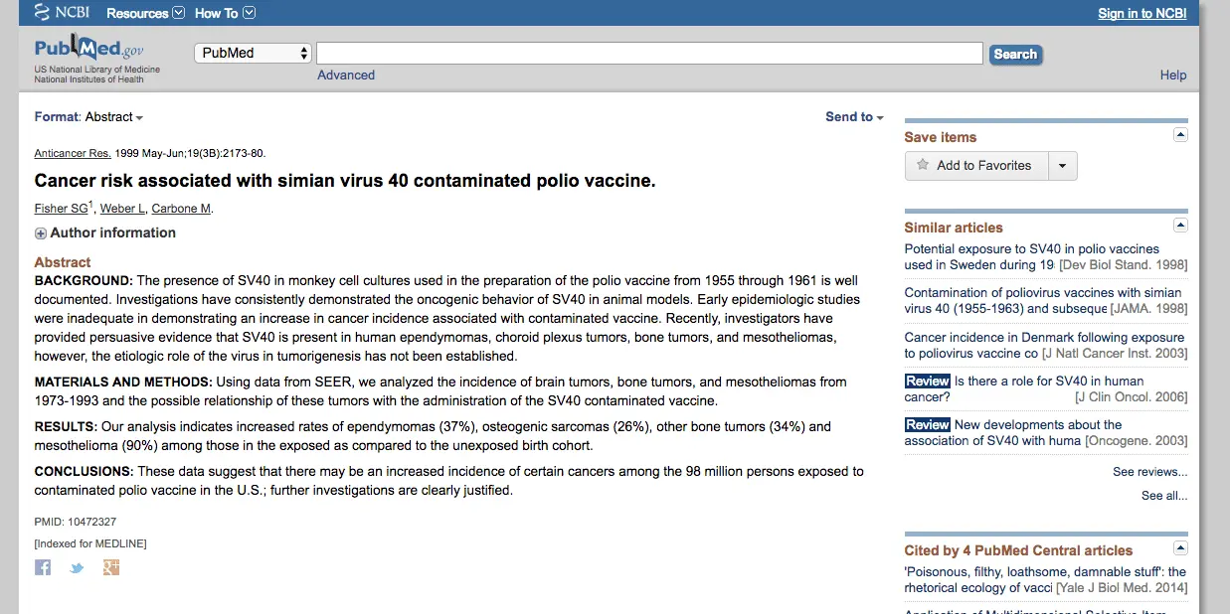Share article on Facebook
The image size is (1230, 614).
click(43, 567)
